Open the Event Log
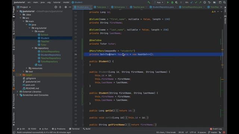The image size is (239, 134). 216,129
